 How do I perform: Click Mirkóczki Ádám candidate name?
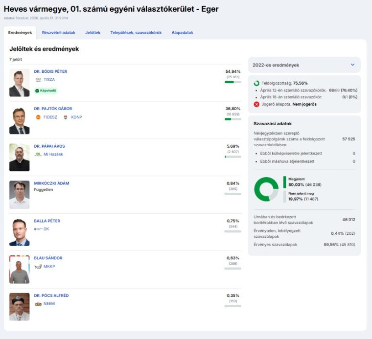[51, 183]
